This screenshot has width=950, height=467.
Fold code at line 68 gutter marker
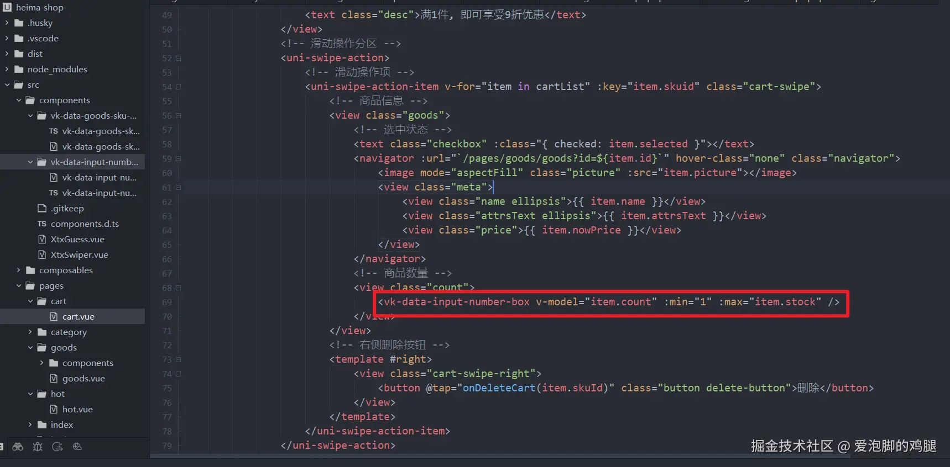179,288
